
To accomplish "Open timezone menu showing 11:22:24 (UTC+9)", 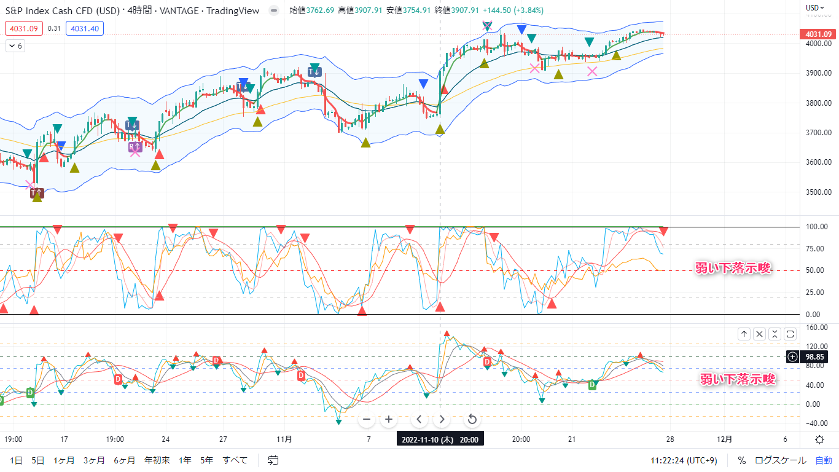I will 684,460.
